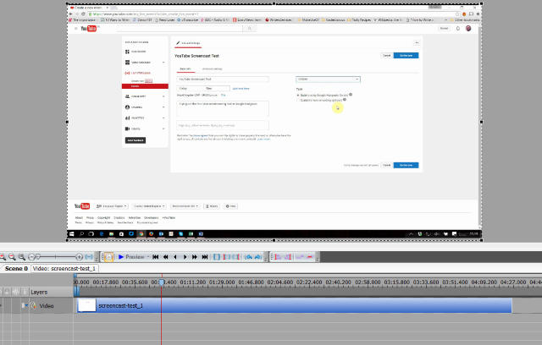Click the Basic info tab in recorded page
542x345 pixels.
tap(185, 68)
